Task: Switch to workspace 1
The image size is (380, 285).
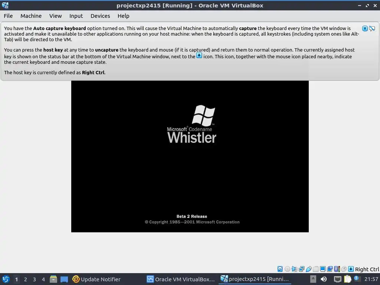Action: tap(16, 279)
